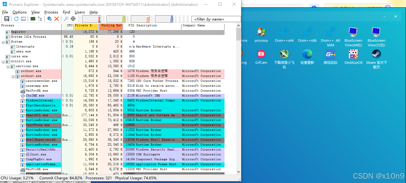
Task: Click the Filter by name input field
Action: (x=216, y=19)
